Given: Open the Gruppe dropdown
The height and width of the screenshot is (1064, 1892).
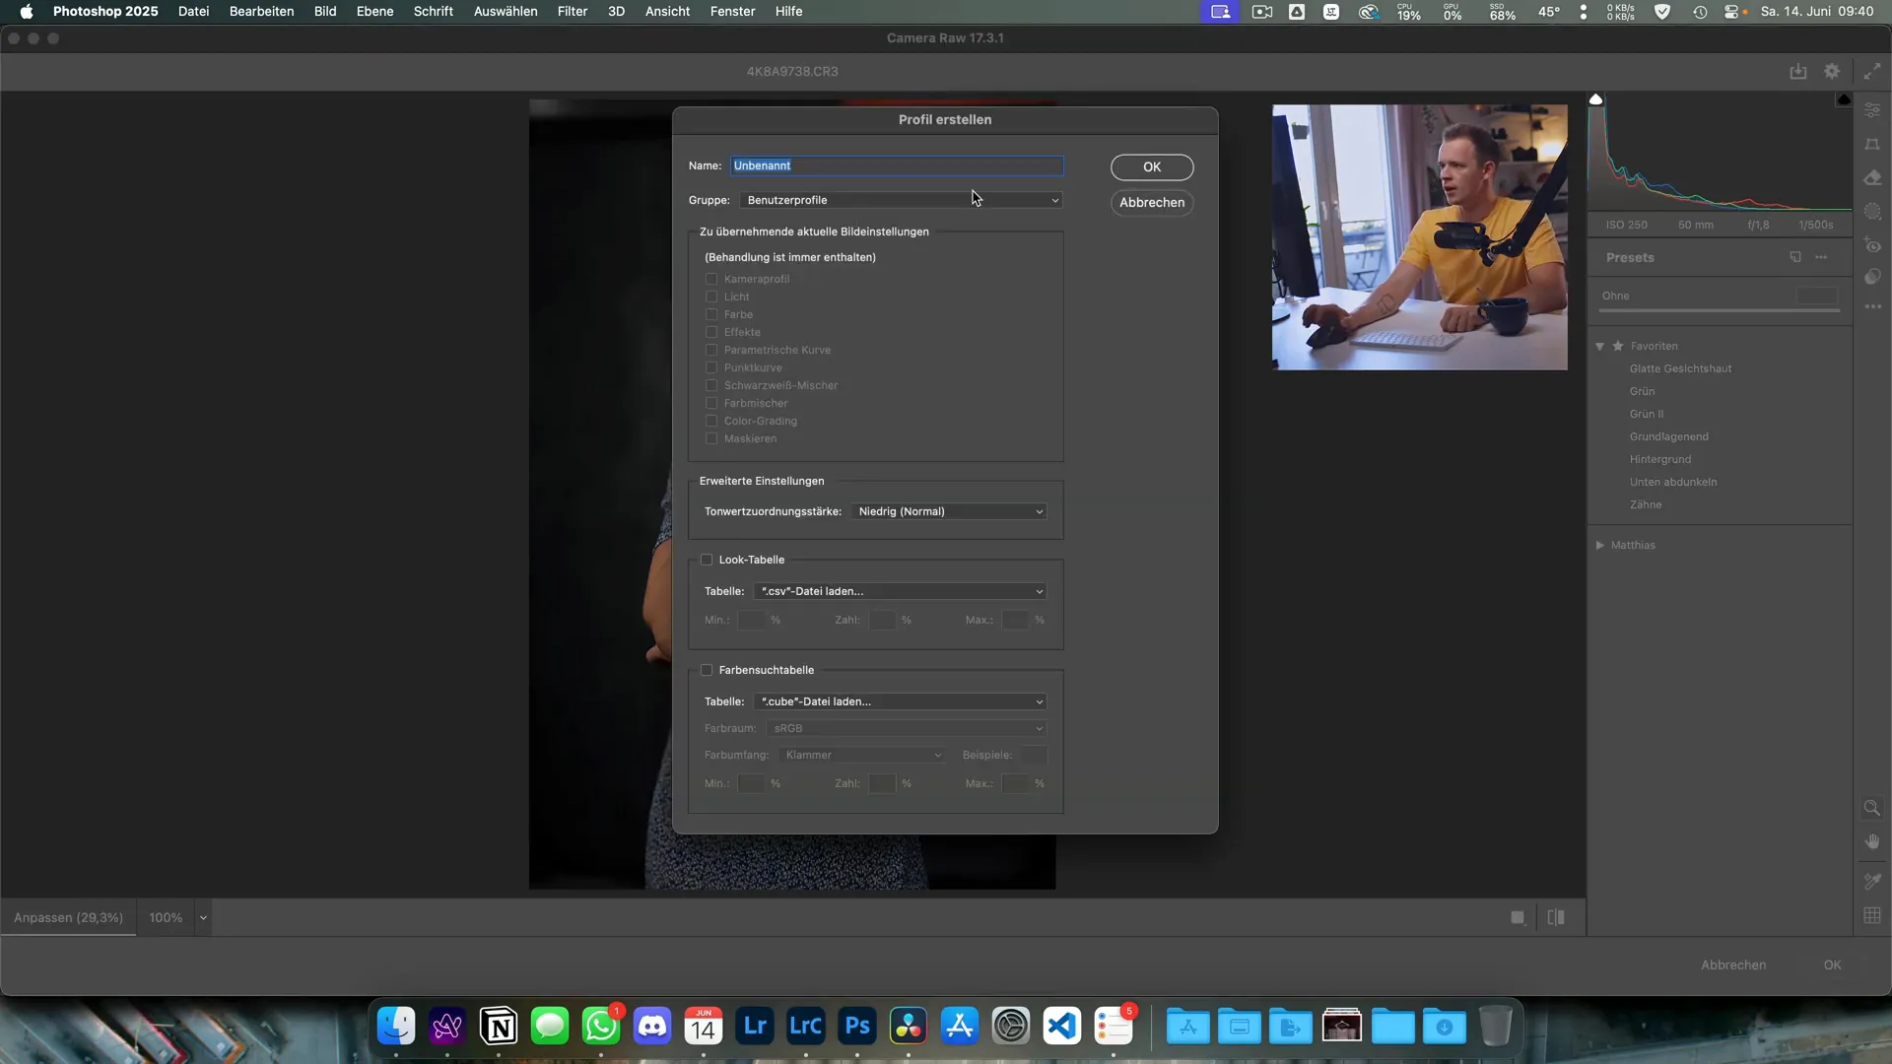Looking at the screenshot, I should 901,199.
